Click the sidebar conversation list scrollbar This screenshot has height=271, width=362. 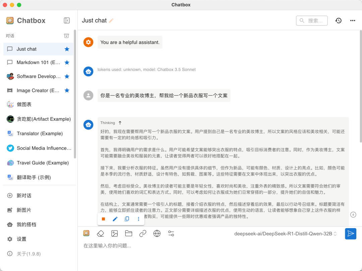point(75,94)
